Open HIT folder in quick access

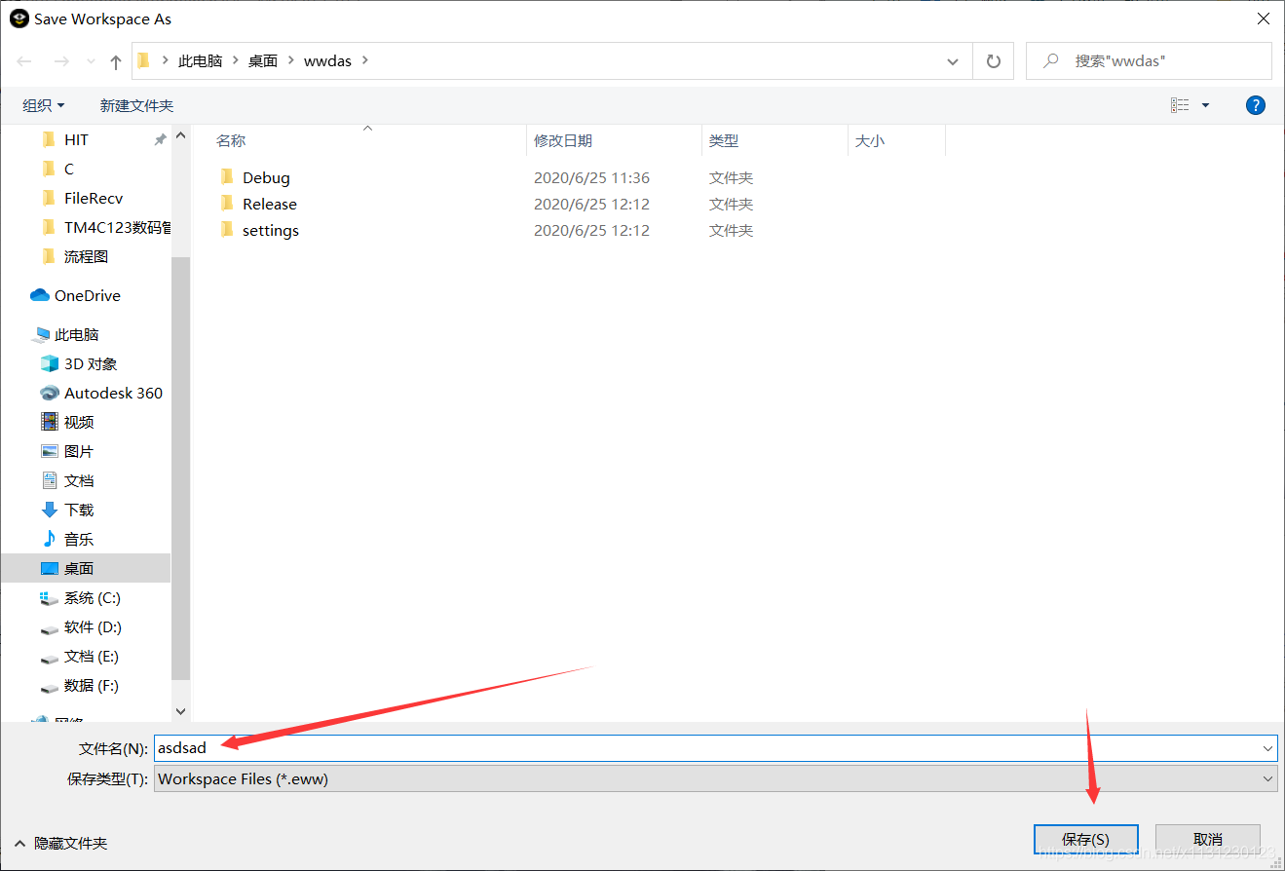point(76,140)
